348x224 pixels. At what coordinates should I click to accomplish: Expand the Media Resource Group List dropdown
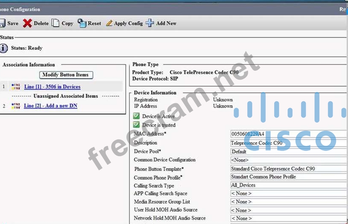click(x=288, y=202)
